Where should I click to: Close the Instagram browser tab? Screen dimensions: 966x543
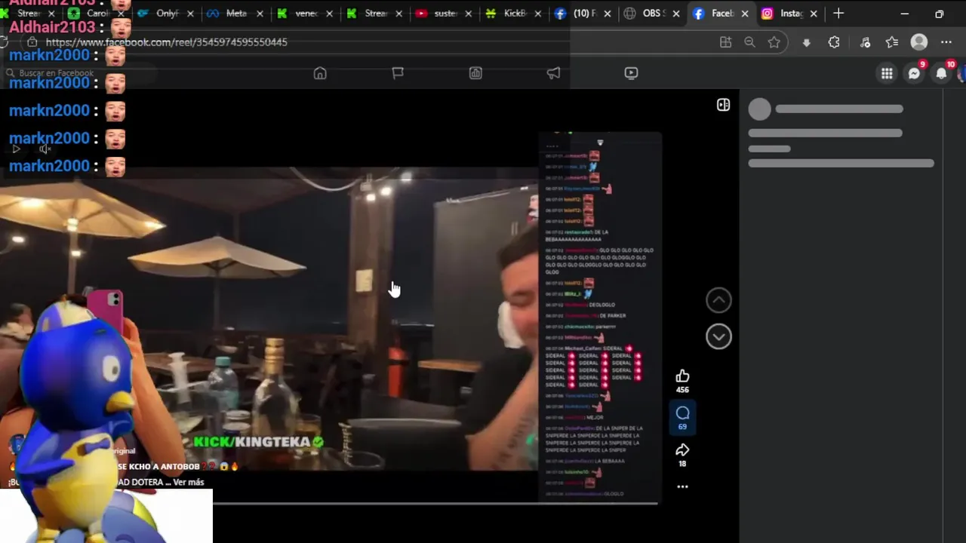(814, 14)
